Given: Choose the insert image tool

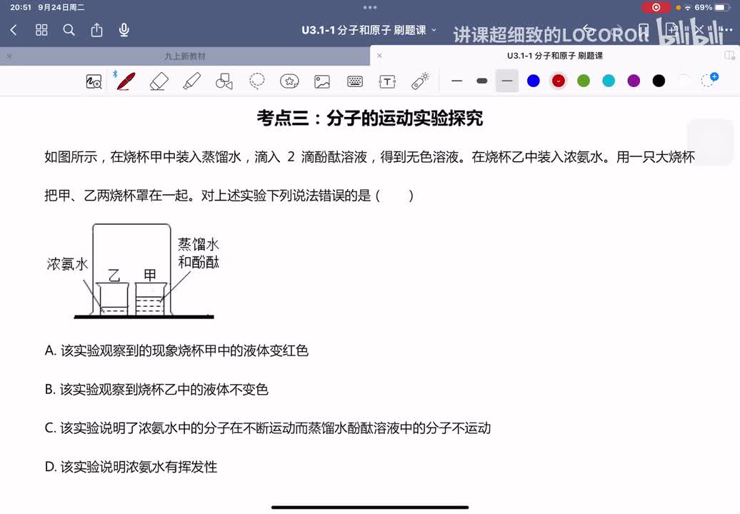Looking at the screenshot, I should tap(322, 81).
